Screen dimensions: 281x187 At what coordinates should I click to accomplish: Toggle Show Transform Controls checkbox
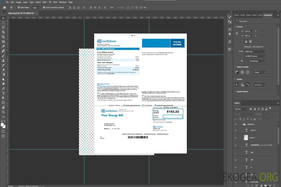44,8
